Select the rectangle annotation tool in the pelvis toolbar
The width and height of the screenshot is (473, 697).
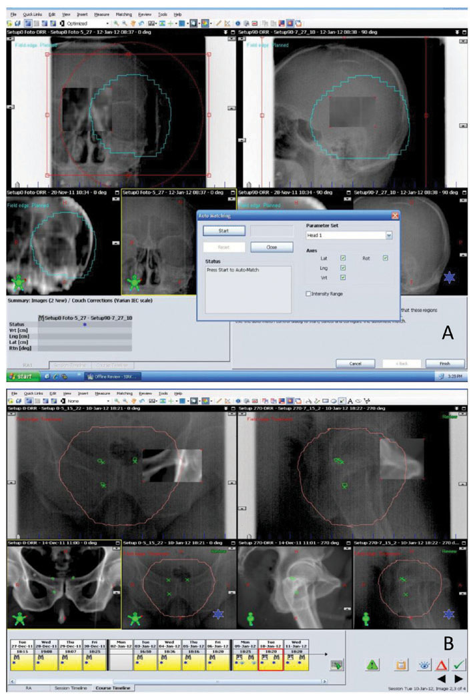[326, 400]
